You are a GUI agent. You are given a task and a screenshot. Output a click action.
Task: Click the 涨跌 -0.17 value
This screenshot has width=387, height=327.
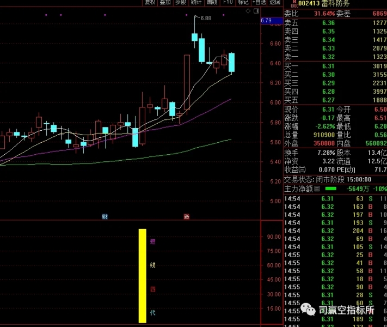(327, 118)
